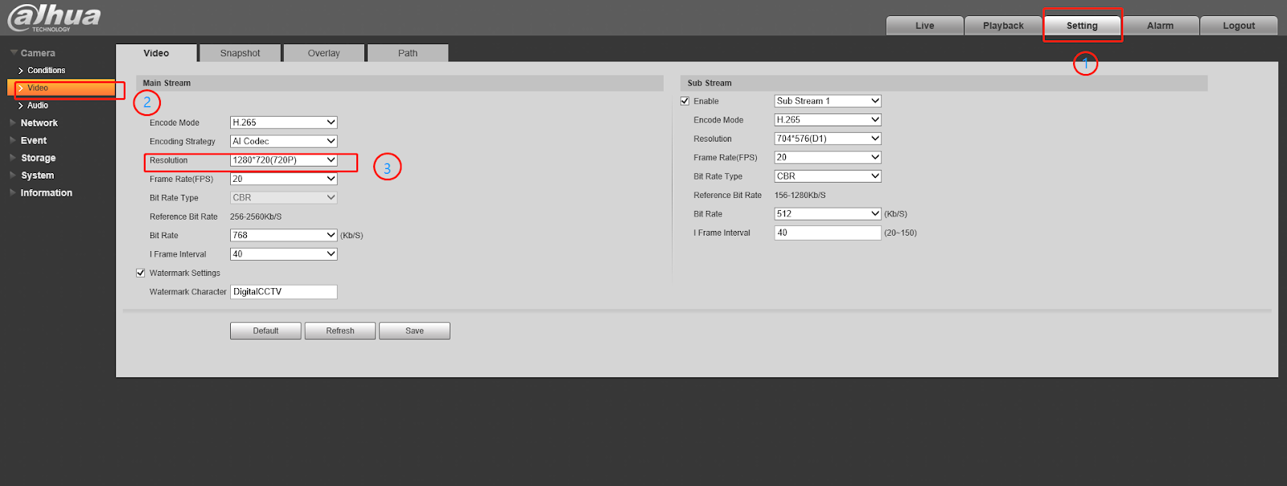
Task: Click the Watermark Character text field
Action: tap(283, 292)
